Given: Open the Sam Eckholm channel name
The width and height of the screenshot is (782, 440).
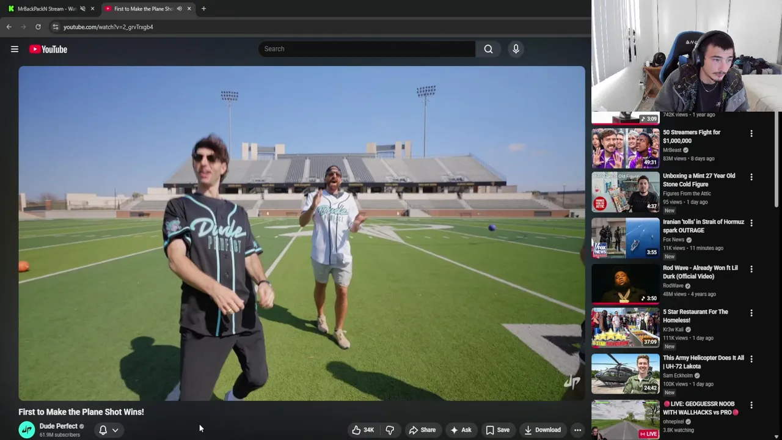Looking at the screenshot, I should click(678, 375).
